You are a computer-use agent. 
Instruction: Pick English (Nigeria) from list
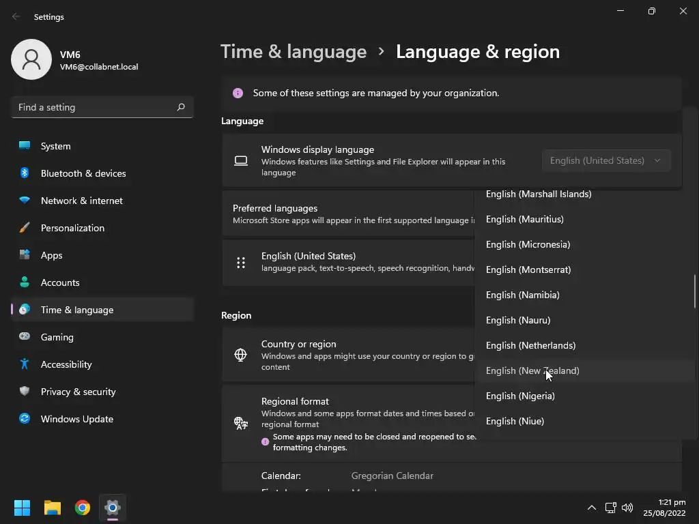pos(584,396)
